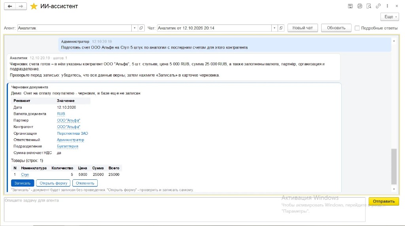This screenshot has width=405, height=226.
Task: Expand the Чат dropdown list
Action: [274, 28]
